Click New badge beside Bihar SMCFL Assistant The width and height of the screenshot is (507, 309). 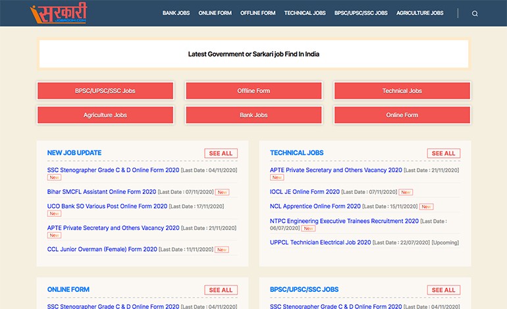pyautogui.click(x=222, y=192)
